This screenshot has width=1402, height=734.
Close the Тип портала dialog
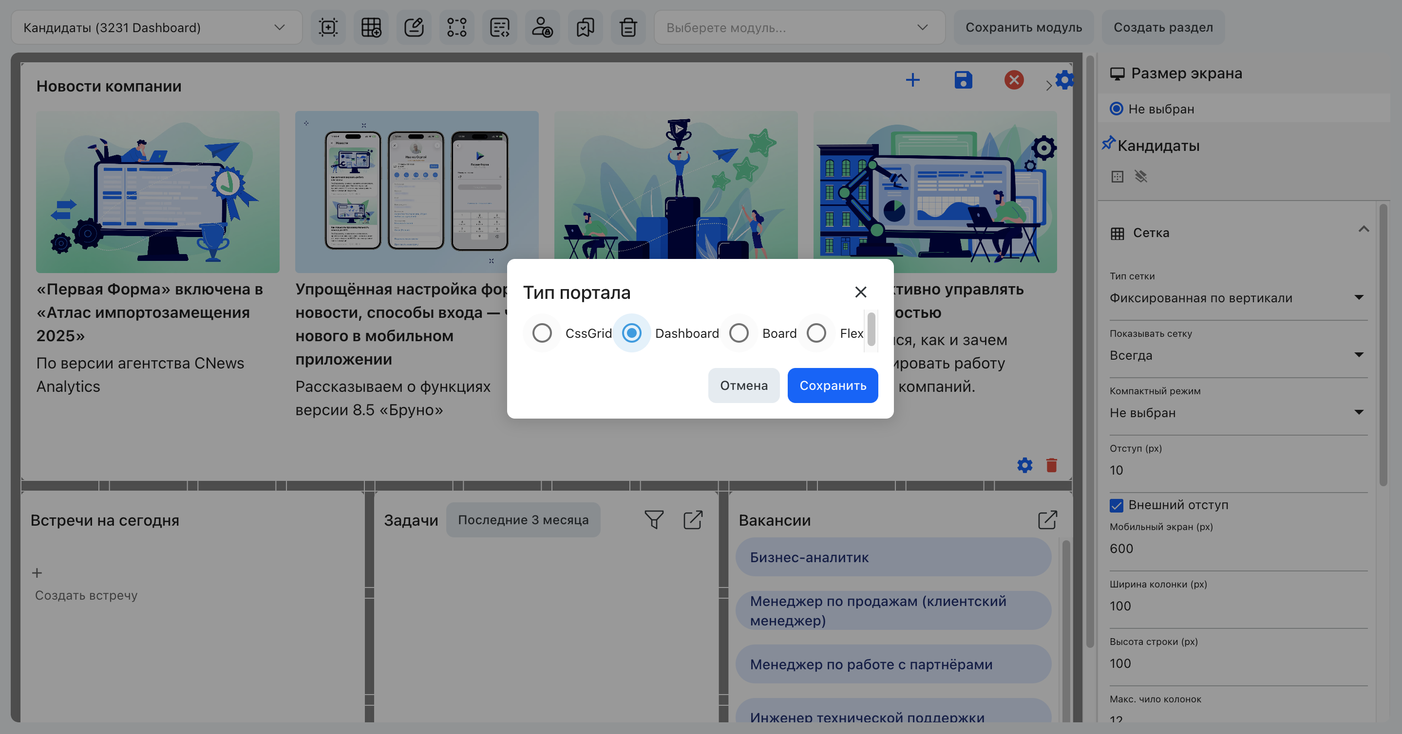[x=860, y=292]
